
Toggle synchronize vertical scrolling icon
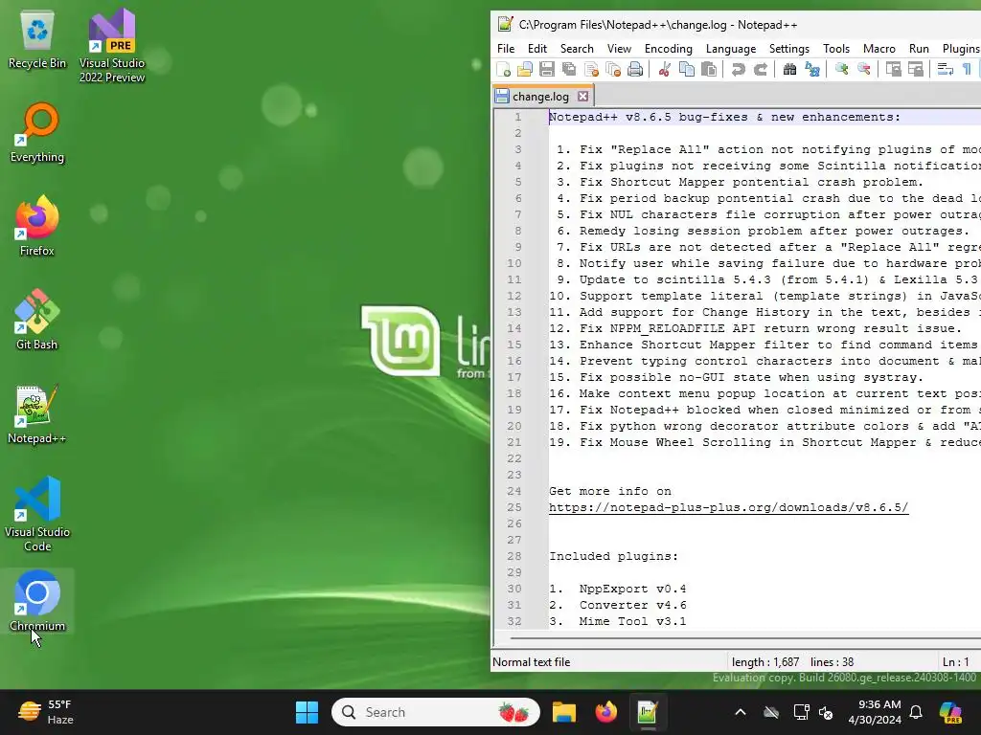(x=894, y=69)
